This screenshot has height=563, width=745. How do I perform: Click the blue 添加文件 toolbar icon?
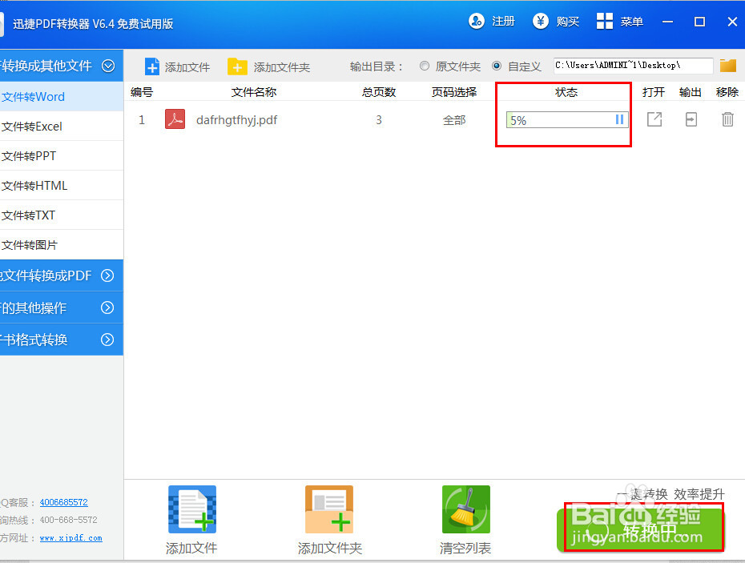(x=152, y=66)
